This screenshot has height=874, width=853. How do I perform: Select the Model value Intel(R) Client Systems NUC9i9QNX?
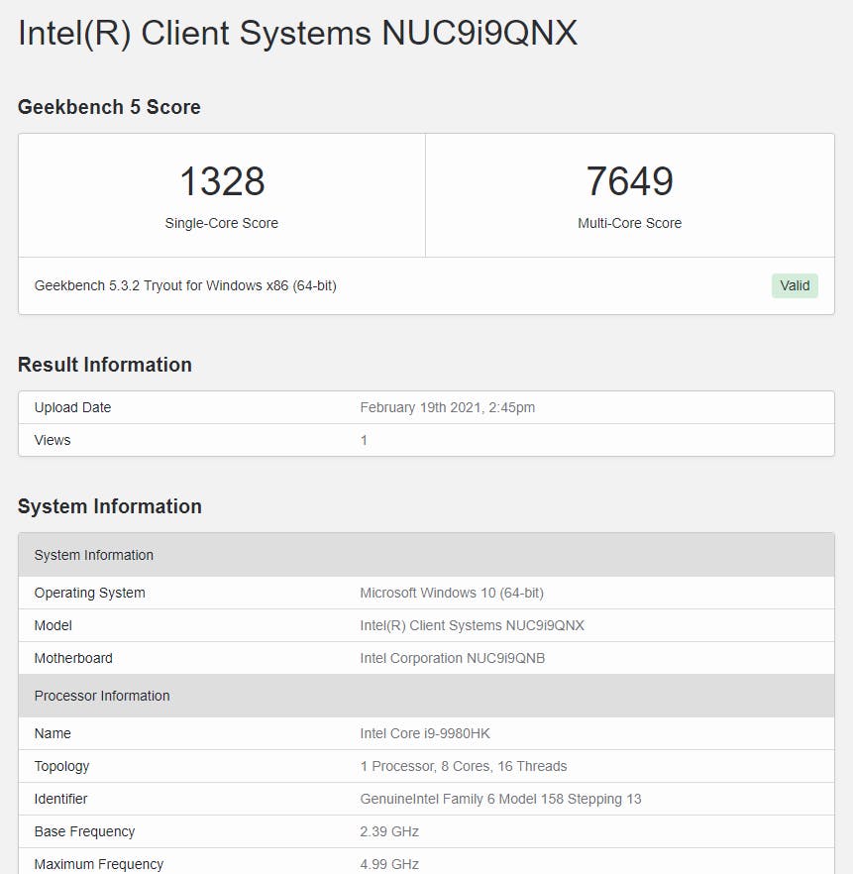tap(472, 626)
